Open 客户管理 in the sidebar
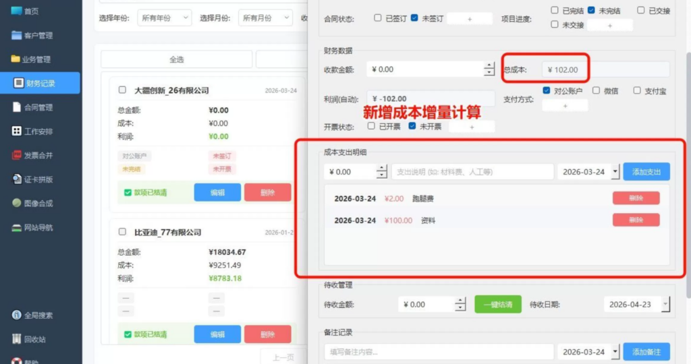 [38, 36]
